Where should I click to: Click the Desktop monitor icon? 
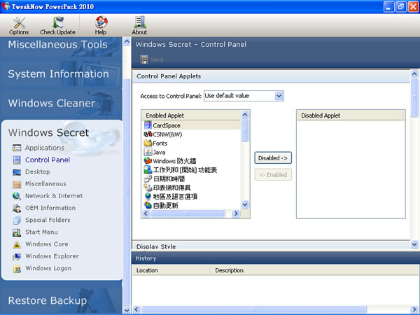click(17, 172)
